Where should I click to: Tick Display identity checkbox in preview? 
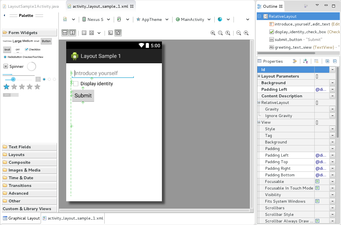click(76, 84)
